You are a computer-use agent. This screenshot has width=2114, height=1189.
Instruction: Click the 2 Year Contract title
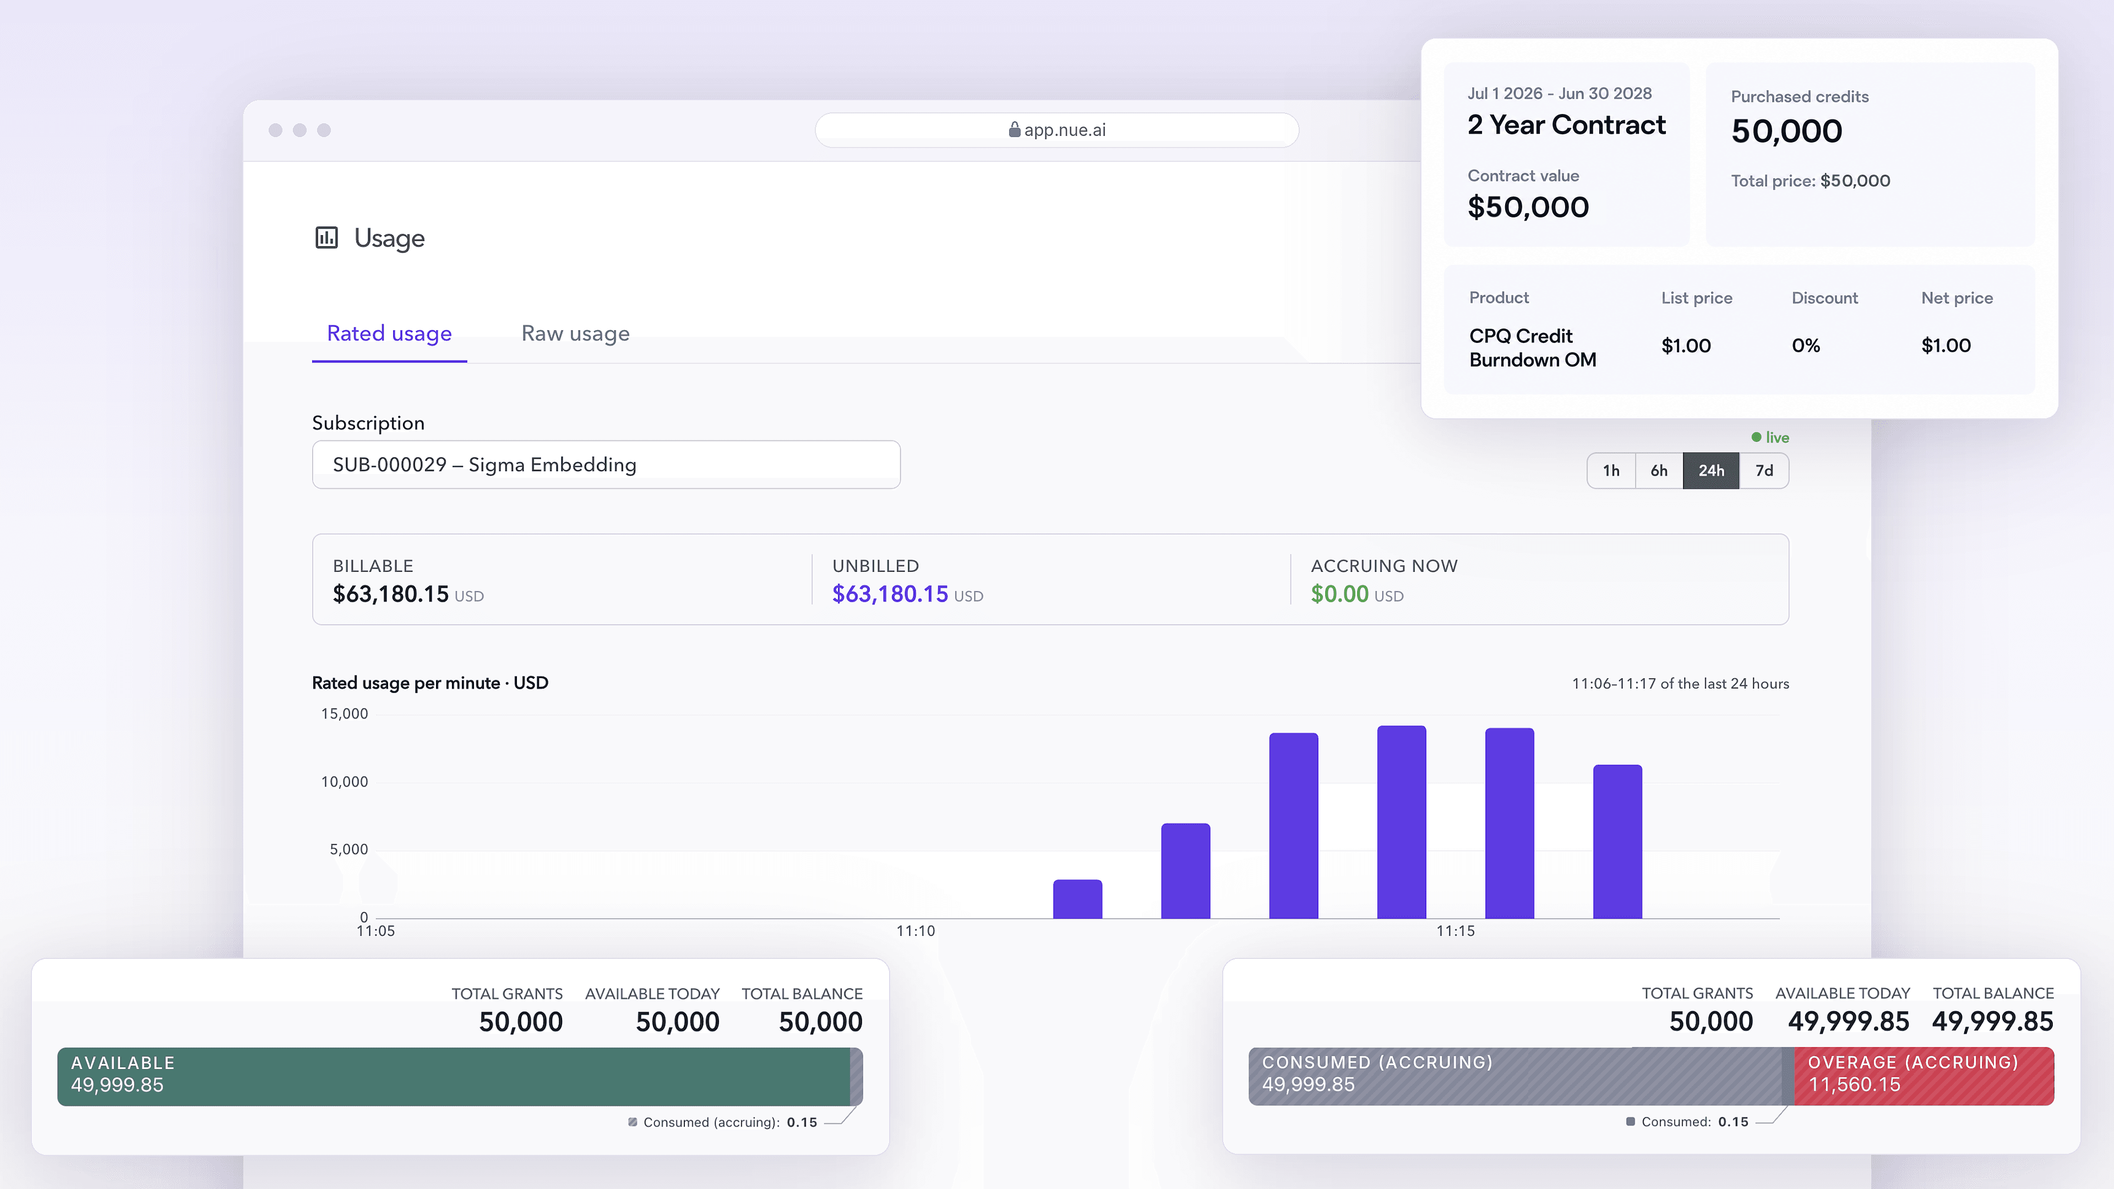pos(1567,125)
